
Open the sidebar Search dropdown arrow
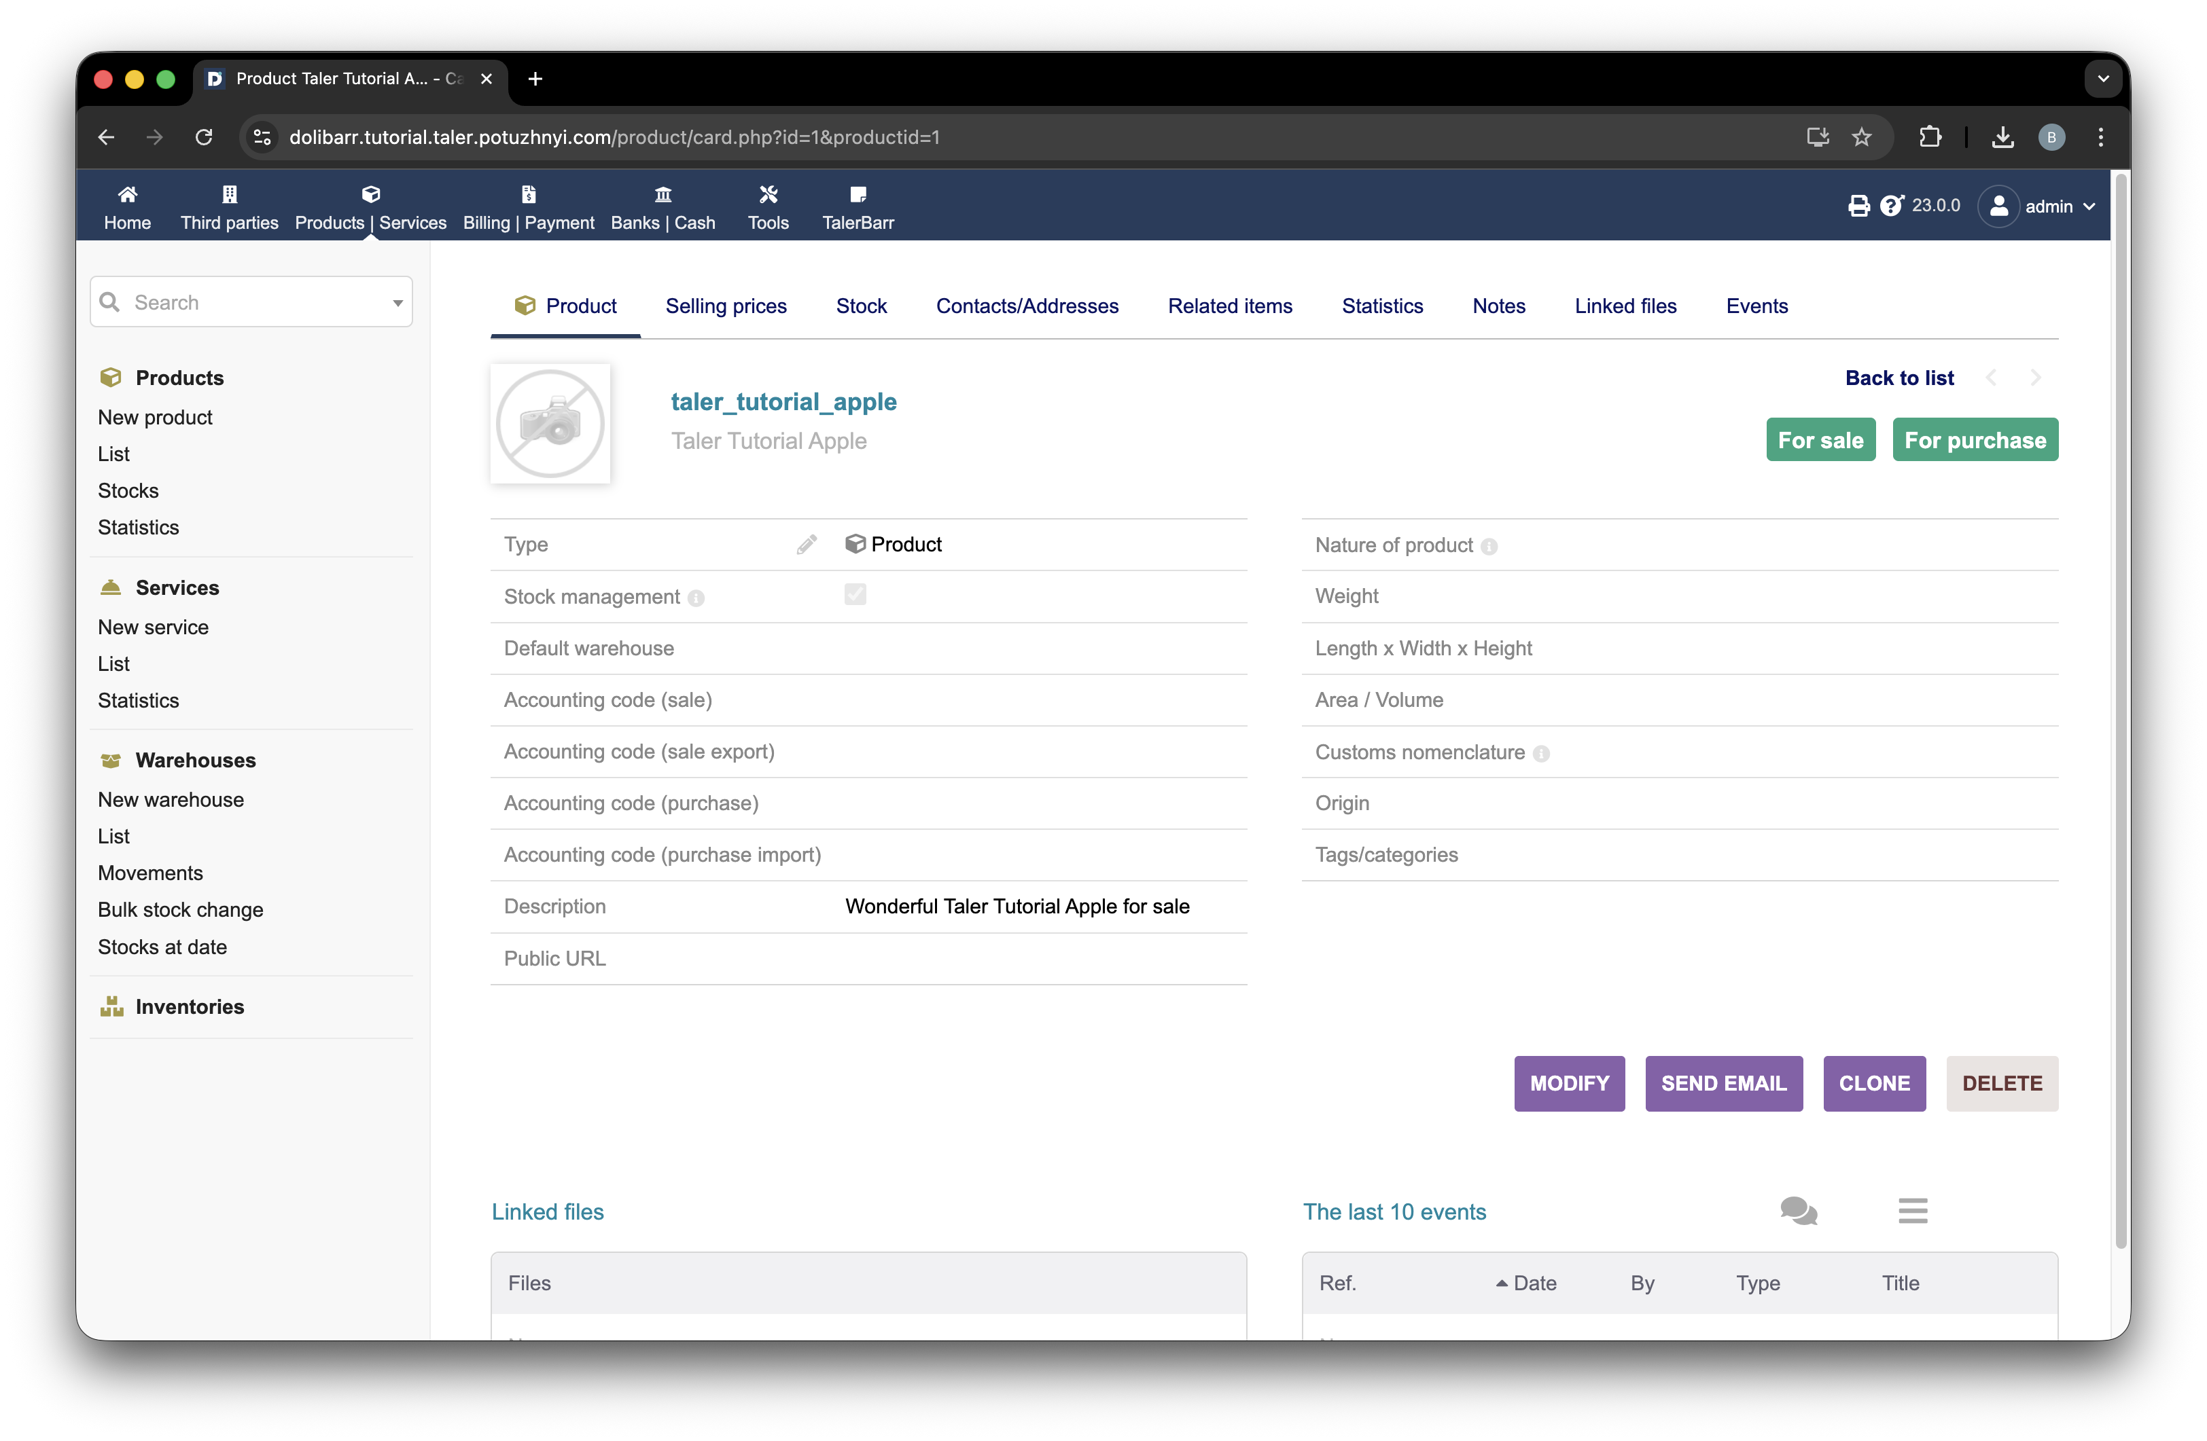[398, 303]
